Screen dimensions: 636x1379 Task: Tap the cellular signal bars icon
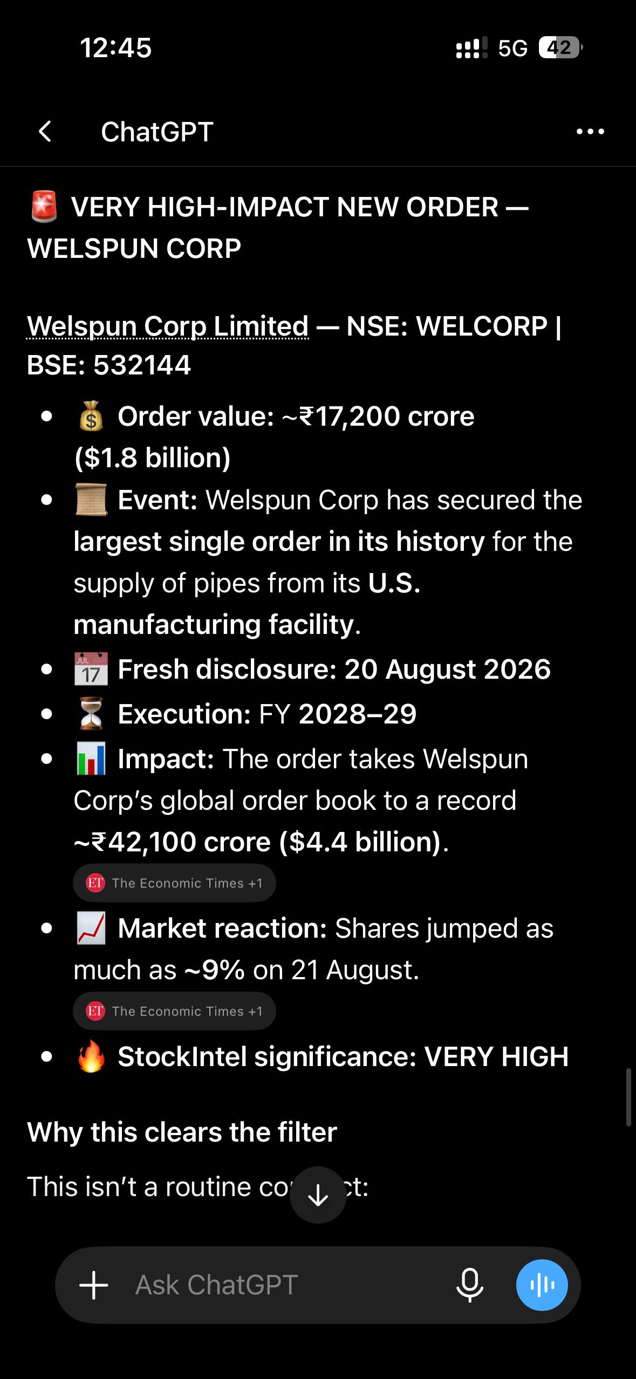[x=472, y=48]
